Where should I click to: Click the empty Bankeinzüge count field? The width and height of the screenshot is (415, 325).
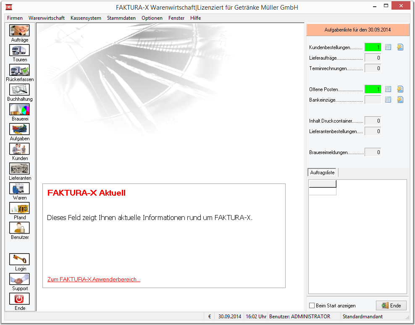coord(373,100)
